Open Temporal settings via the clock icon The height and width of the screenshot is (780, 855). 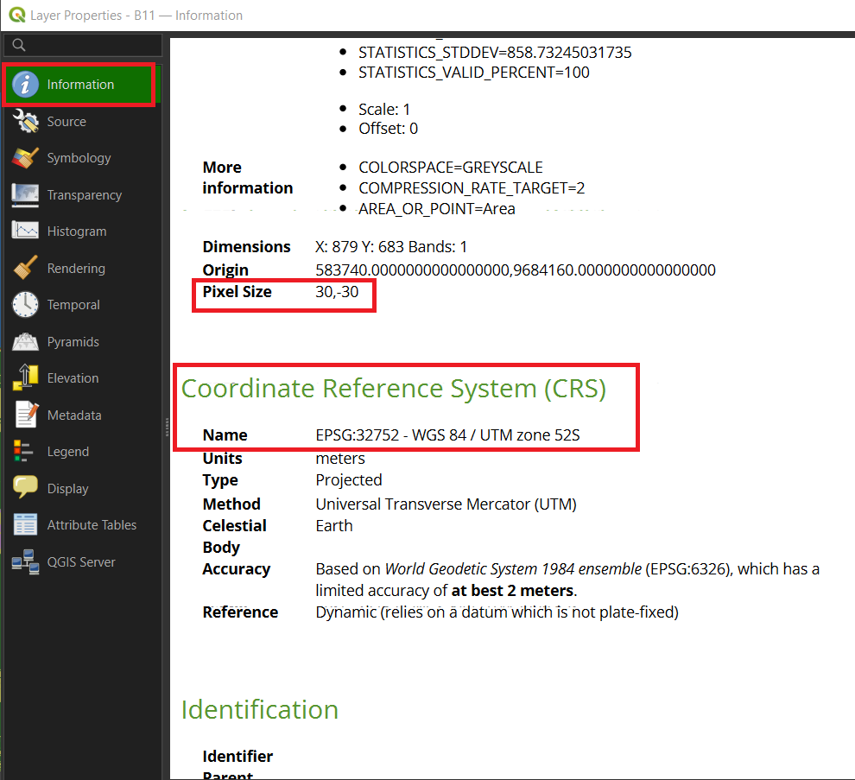tap(26, 304)
